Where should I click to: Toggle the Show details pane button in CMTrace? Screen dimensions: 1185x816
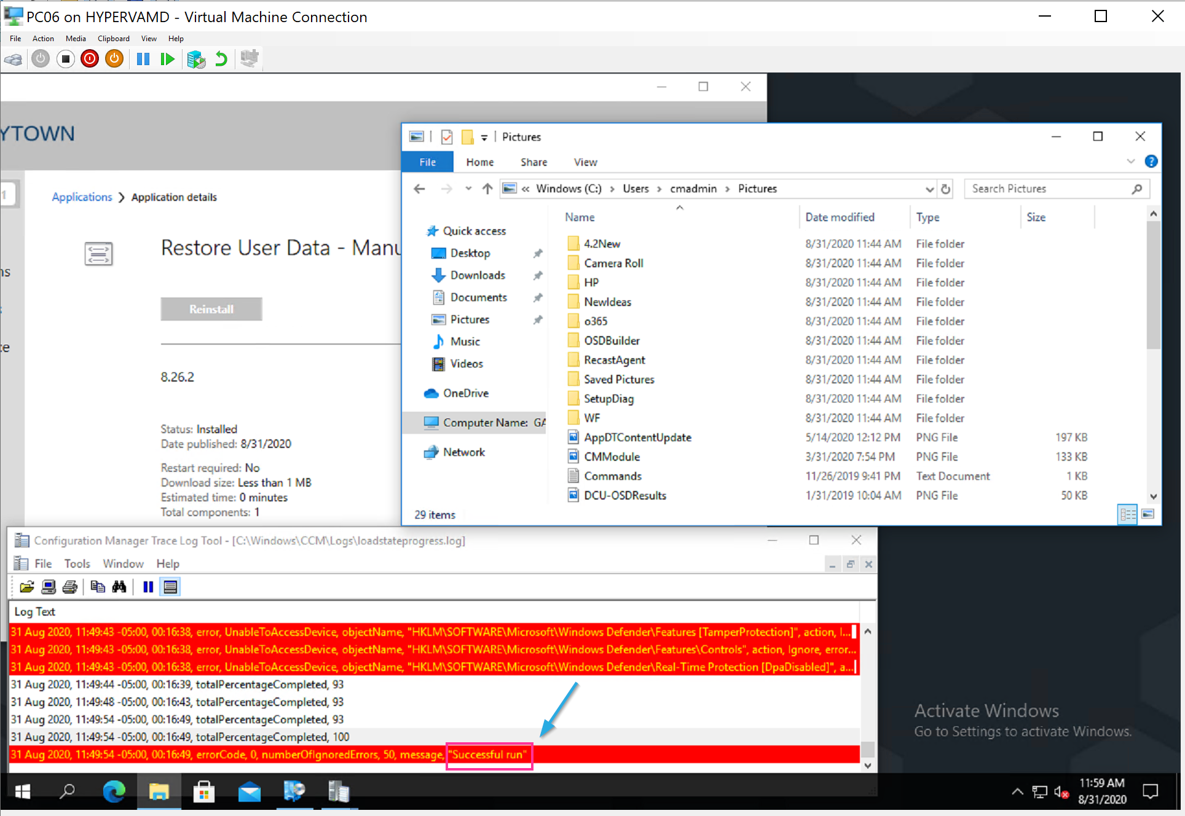click(170, 587)
